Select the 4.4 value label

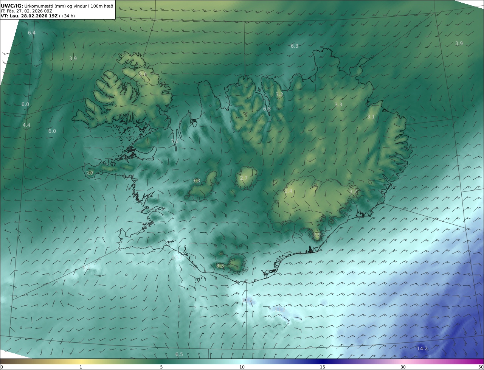pos(26,125)
